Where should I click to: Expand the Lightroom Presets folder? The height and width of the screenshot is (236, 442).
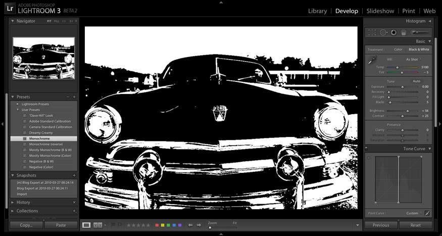coord(18,104)
